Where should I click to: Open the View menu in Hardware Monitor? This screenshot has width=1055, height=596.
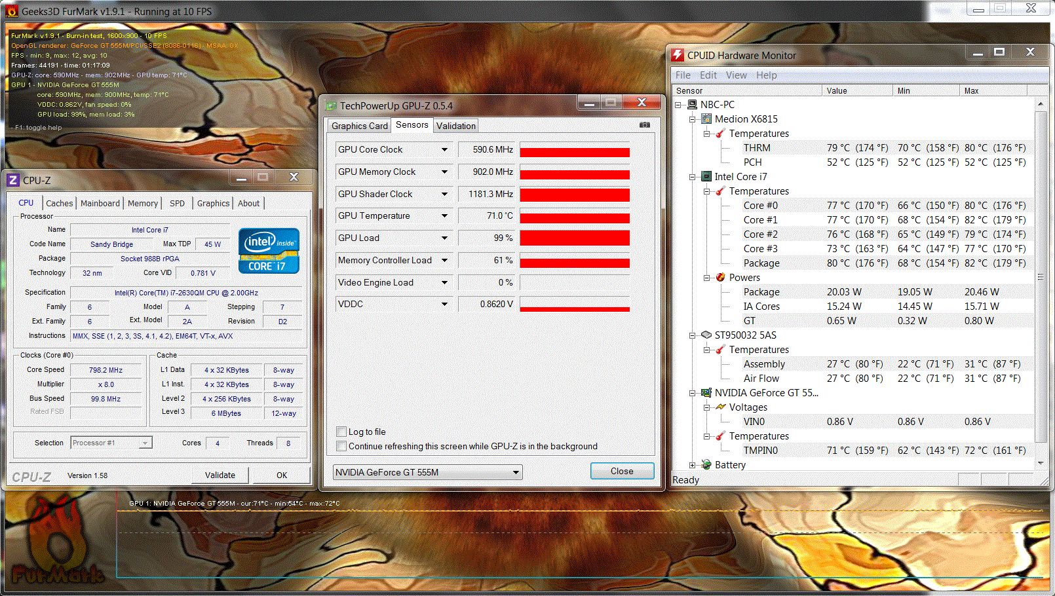click(x=737, y=75)
